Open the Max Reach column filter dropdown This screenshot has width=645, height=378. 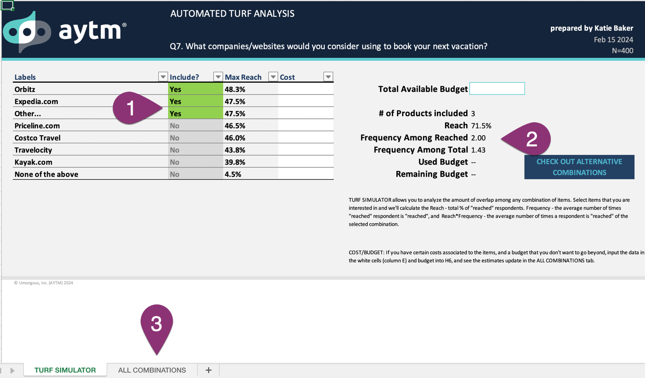click(273, 77)
